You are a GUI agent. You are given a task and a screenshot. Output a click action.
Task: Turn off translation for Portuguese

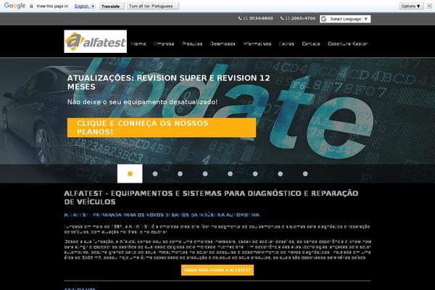153,6
